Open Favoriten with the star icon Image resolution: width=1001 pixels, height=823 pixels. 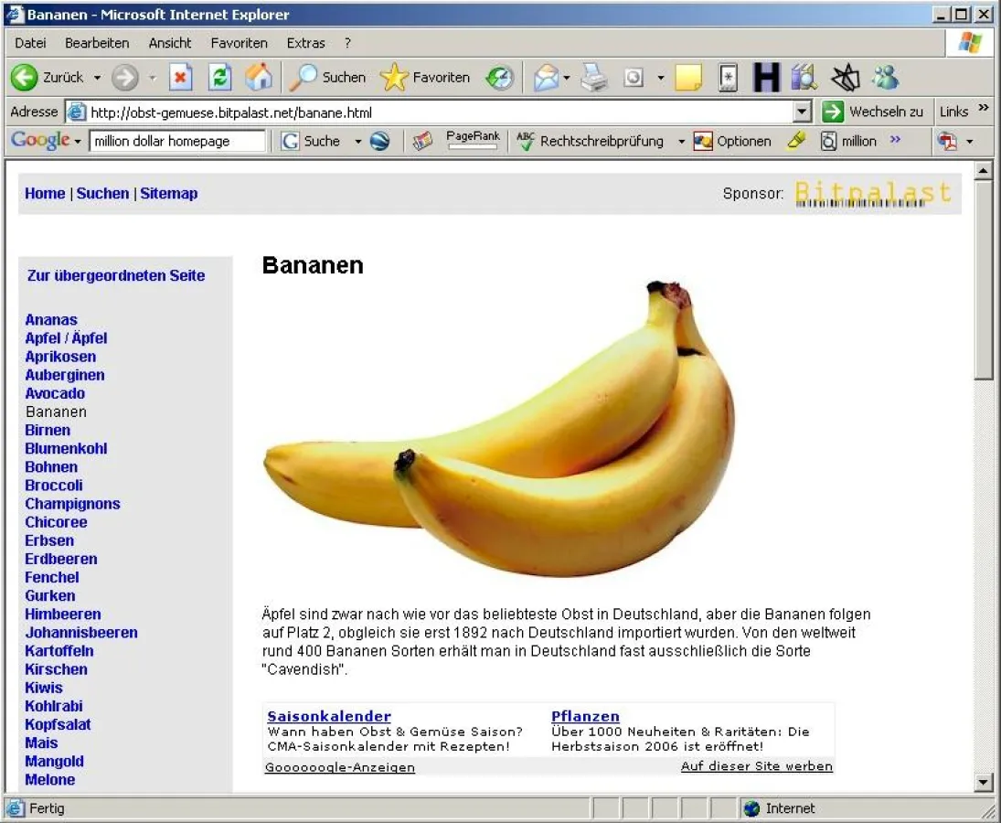393,78
